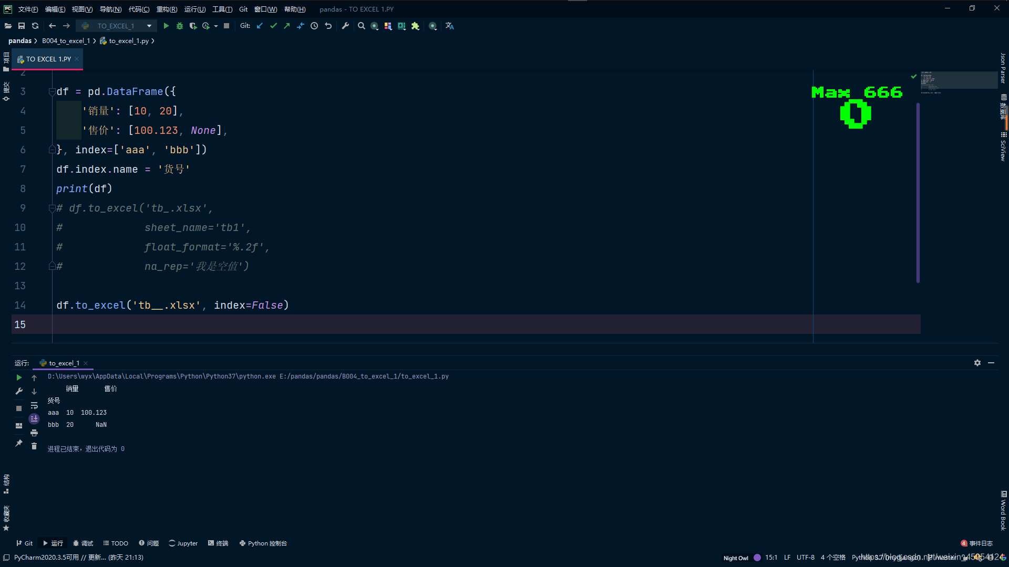Run with coverage icon in toolbar
This screenshot has width=1009, height=567.
click(193, 26)
